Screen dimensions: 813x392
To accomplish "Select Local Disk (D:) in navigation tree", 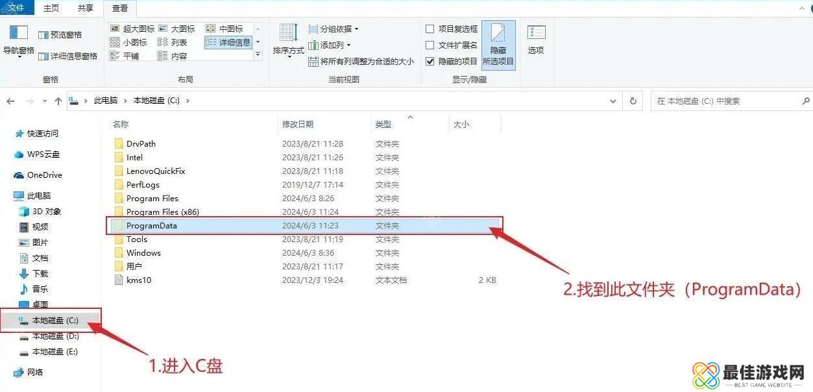I will [x=55, y=336].
